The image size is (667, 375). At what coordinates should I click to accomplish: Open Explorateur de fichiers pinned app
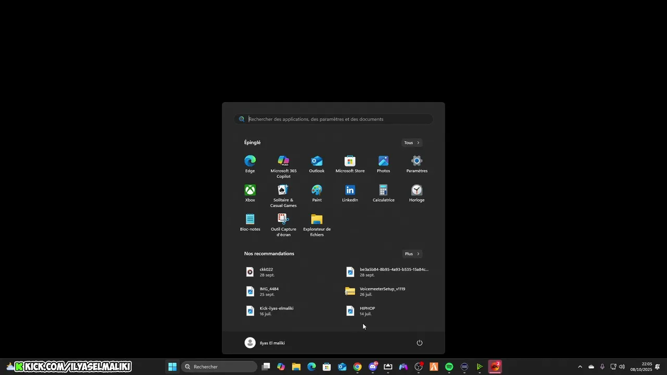point(317,225)
